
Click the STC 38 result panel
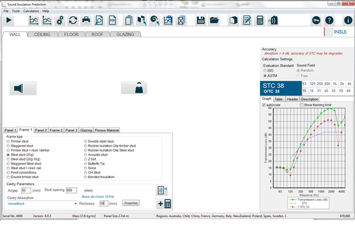click(281, 88)
